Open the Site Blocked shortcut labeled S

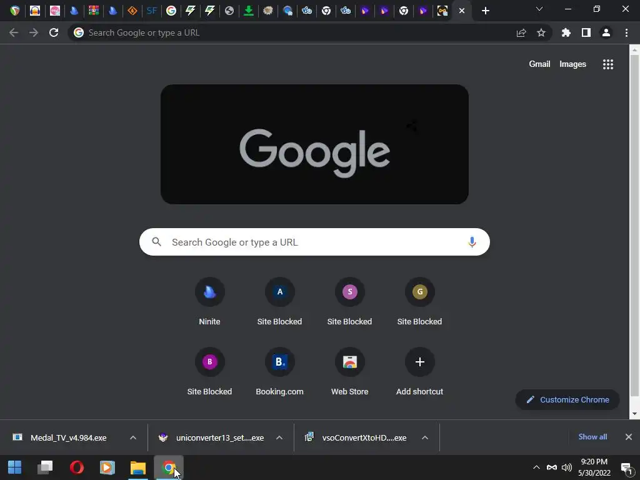[x=349, y=302]
